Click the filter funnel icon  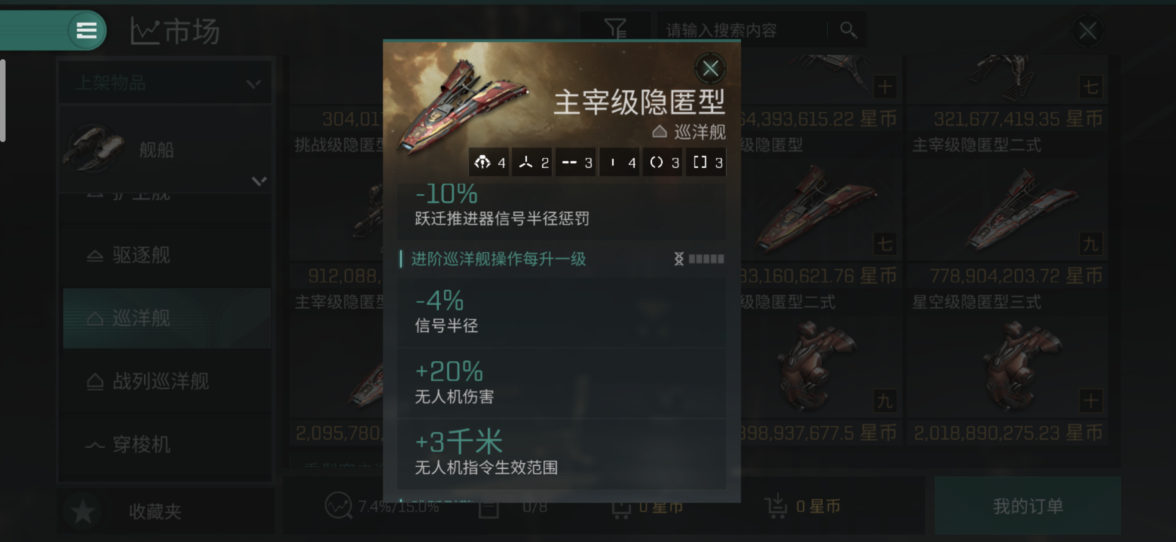[616, 29]
